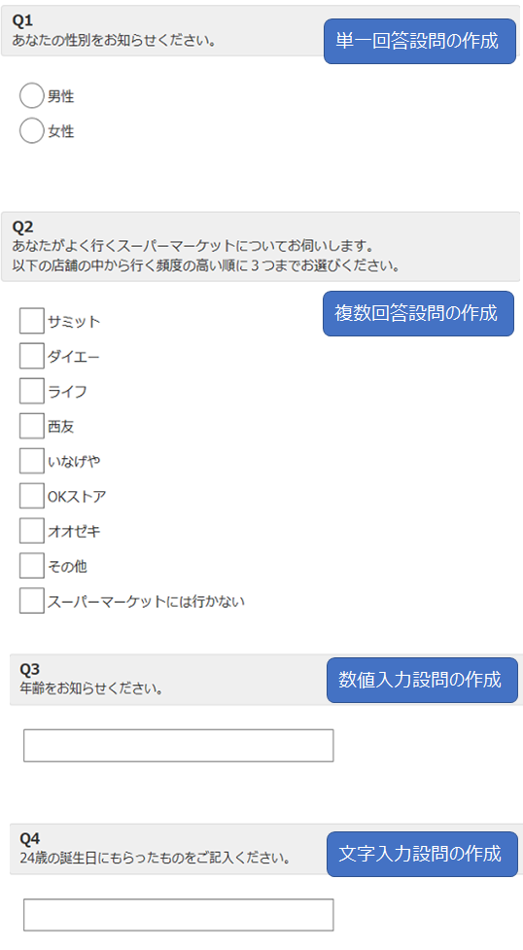
Task: Enable the オオゼキ checkbox
Action: pos(31,531)
